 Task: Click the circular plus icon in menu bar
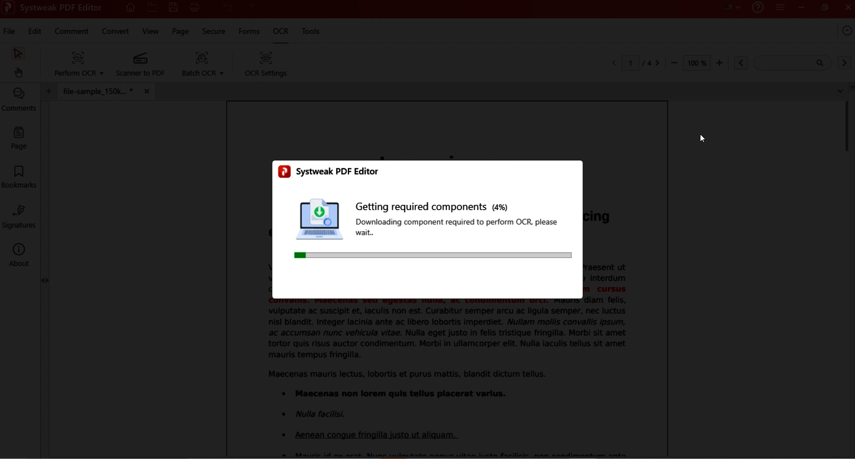point(847,31)
